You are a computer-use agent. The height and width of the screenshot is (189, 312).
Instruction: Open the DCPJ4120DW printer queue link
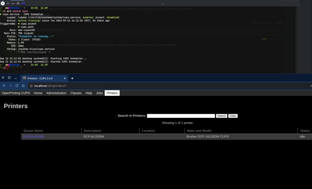[34, 136]
